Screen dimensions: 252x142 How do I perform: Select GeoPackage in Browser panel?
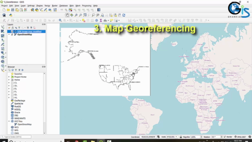[20, 101]
